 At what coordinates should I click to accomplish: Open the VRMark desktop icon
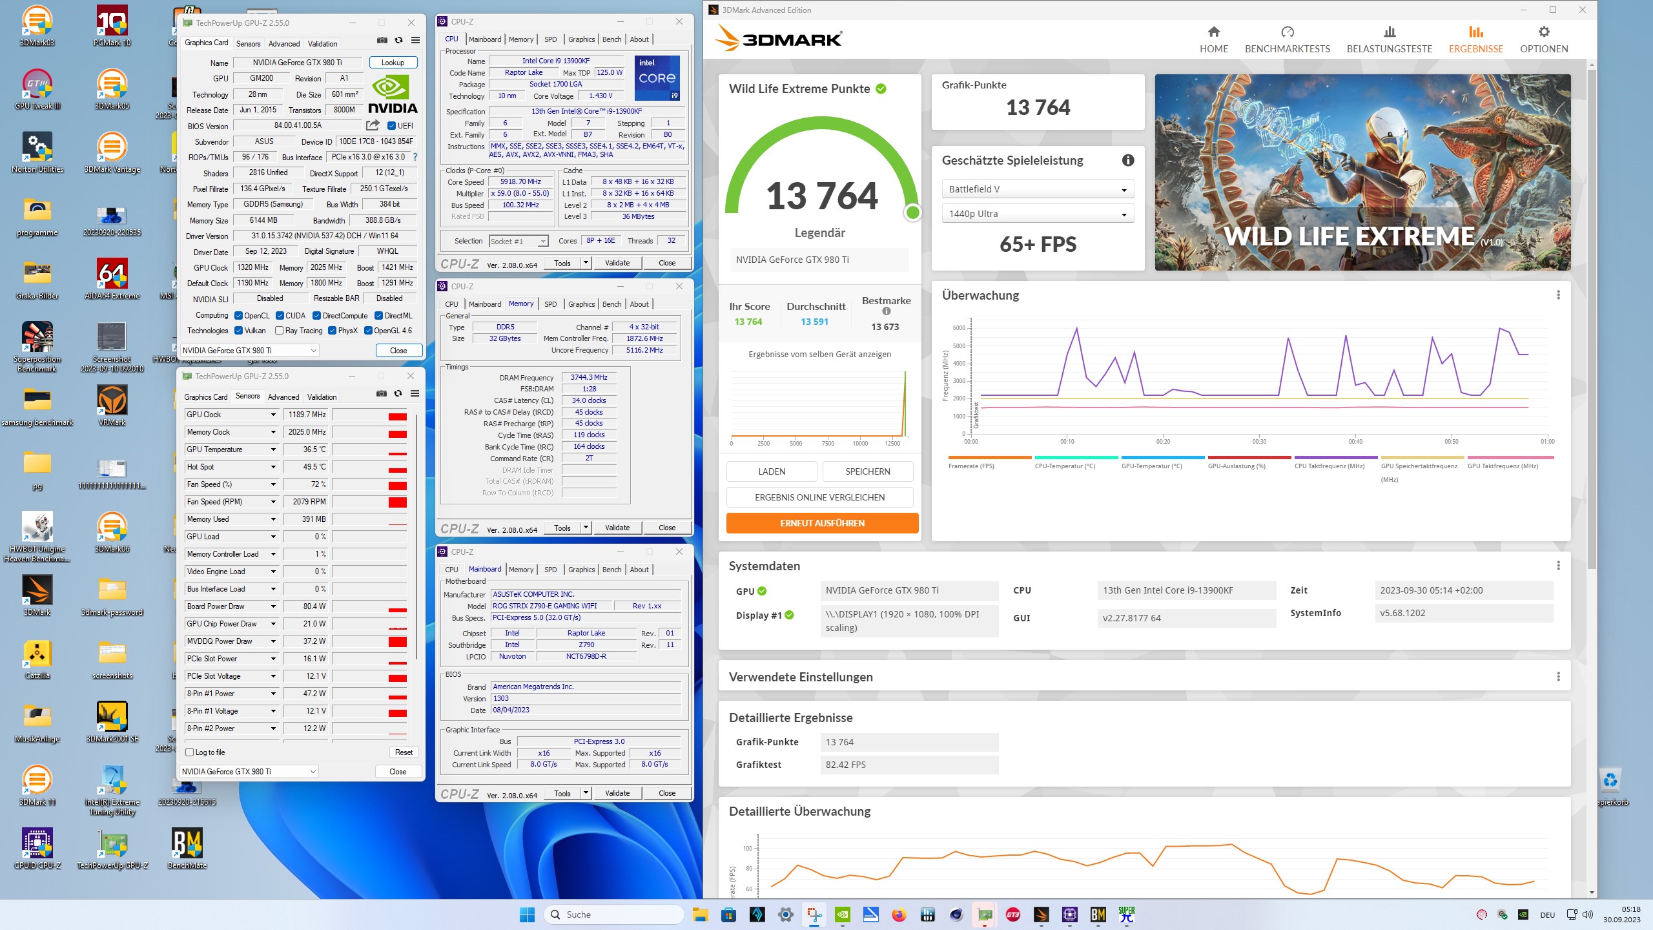[112, 406]
